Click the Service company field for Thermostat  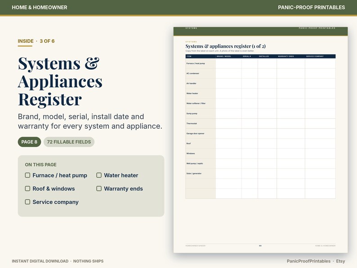point(320,124)
